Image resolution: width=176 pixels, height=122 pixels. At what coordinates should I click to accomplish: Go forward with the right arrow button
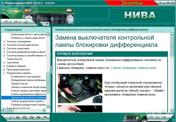(x=16, y=22)
